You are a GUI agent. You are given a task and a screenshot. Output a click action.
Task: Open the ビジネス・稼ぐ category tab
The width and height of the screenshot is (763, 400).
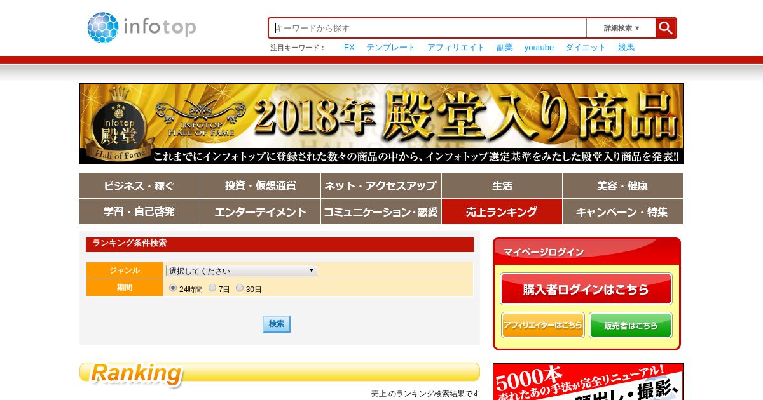[x=139, y=185]
